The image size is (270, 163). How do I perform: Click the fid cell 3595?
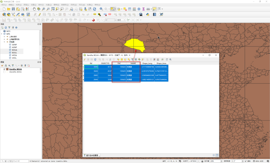pos(91,67)
